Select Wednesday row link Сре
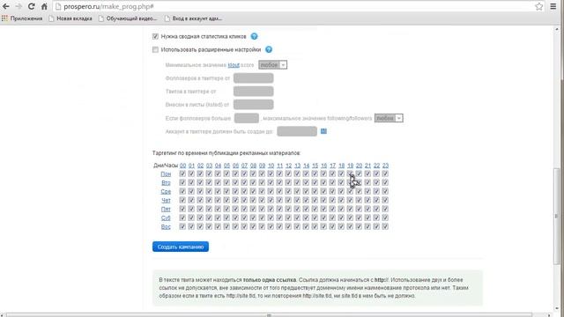 [166, 192]
